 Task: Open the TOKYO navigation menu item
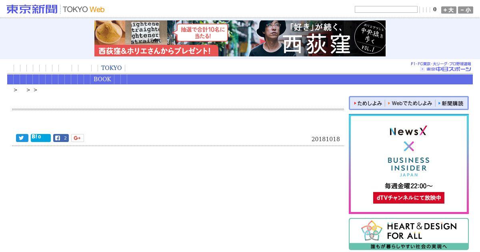111,68
